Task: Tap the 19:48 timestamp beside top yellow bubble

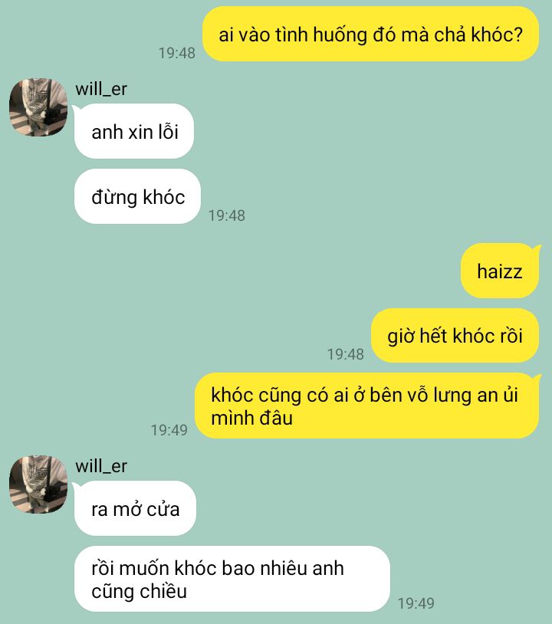Action: 177,53
